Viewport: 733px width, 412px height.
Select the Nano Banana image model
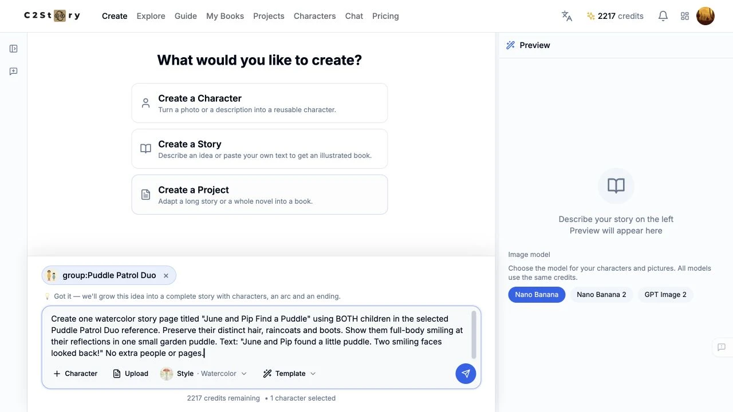537,295
